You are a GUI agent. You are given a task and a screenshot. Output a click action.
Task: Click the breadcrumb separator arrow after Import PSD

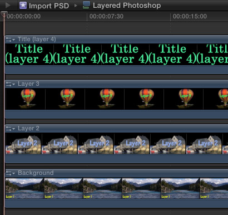[x=76, y=6]
